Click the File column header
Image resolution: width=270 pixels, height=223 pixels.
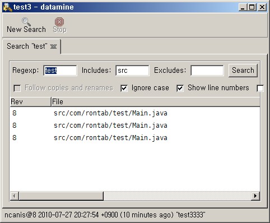(x=156, y=102)
